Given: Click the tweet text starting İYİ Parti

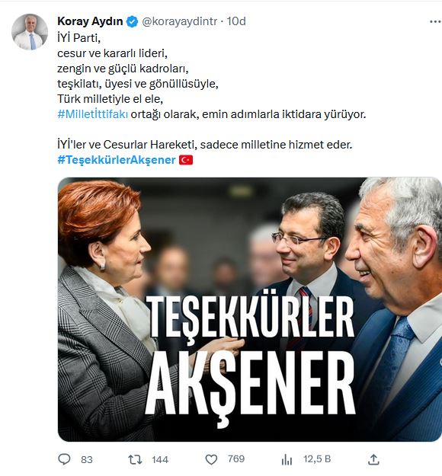Looking at the screenshot, I should point(211,99).
